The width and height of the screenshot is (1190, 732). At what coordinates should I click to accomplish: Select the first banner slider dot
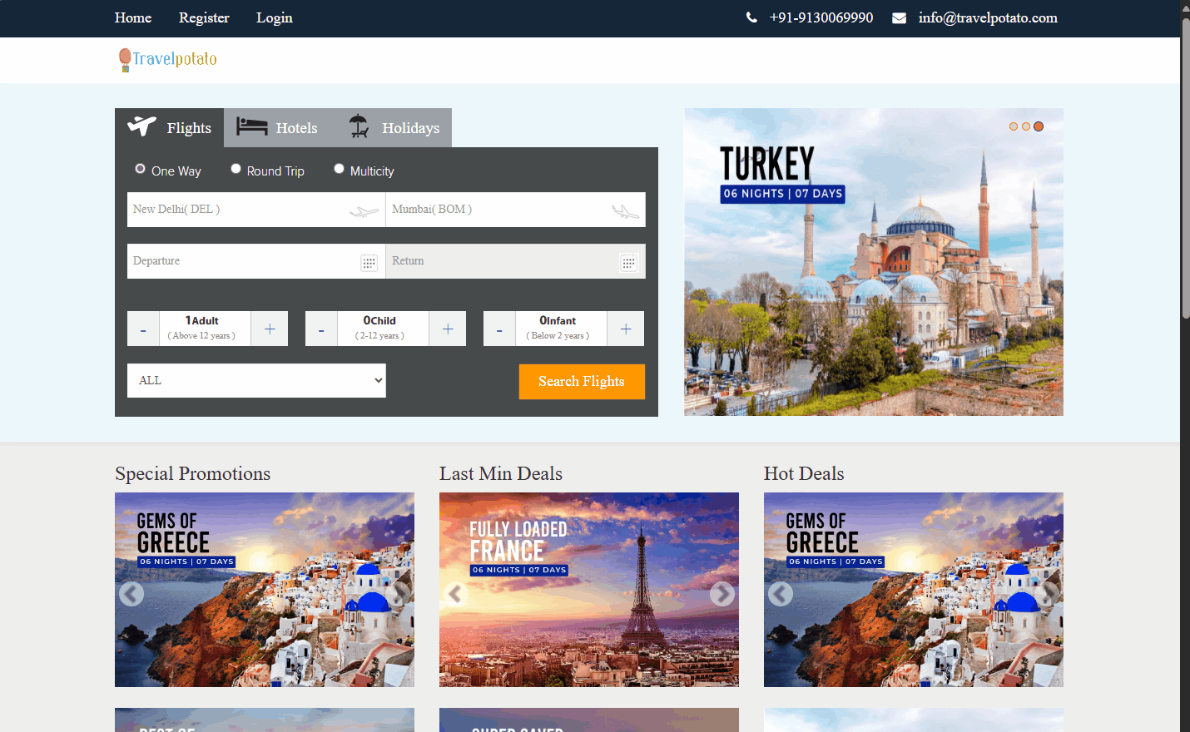[1014, 126]
